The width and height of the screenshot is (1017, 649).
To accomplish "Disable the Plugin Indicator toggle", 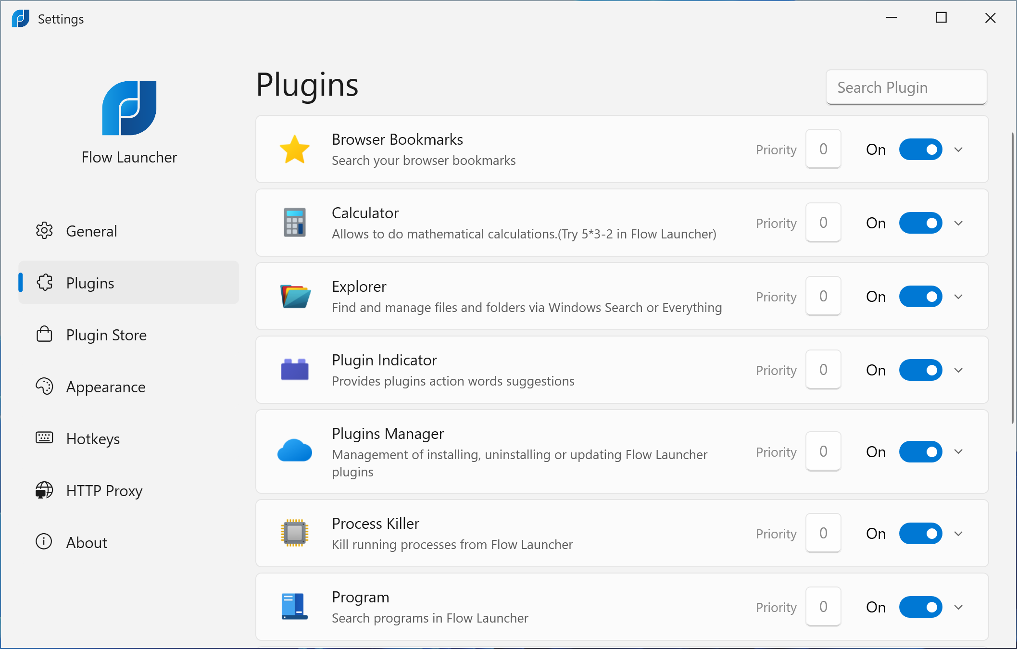I will tap(920, 370).
